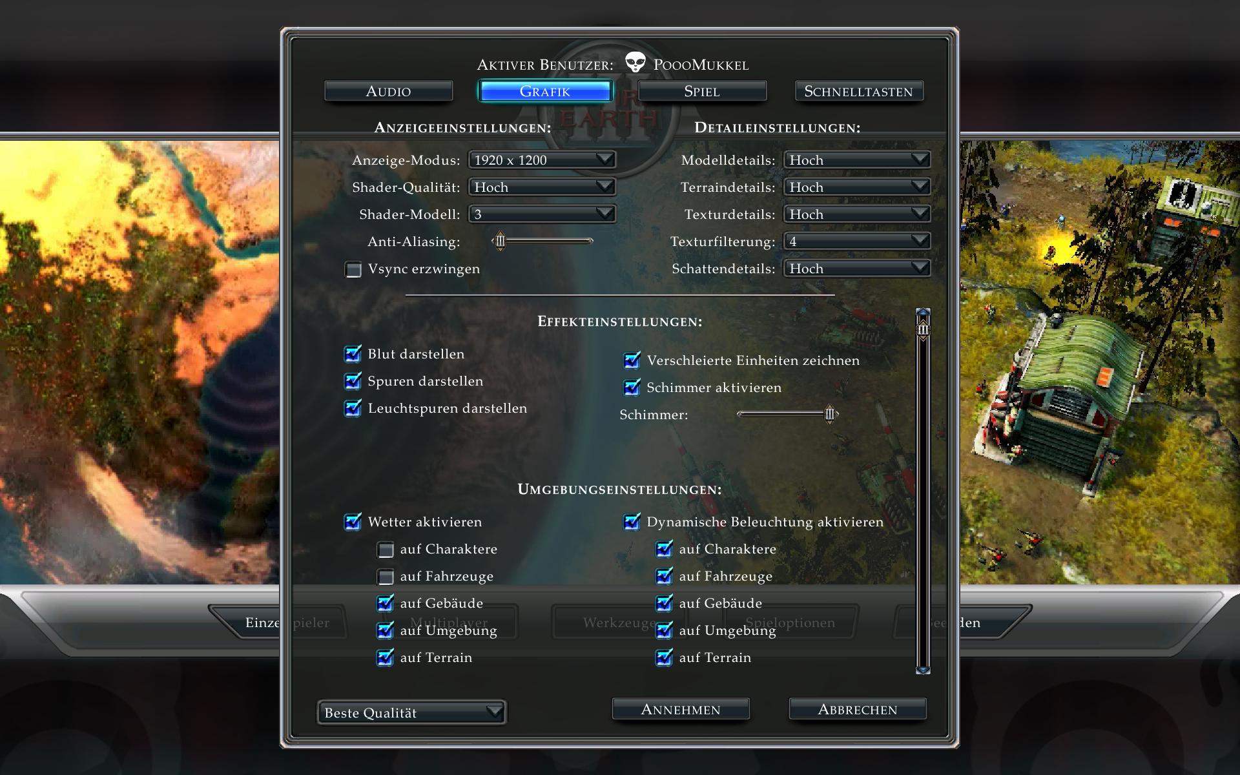Image resolution: width=1240 pixels, height=775 pixels.
Task: Open the Beste Qualität preset dropdown
Action: [411, 712]
